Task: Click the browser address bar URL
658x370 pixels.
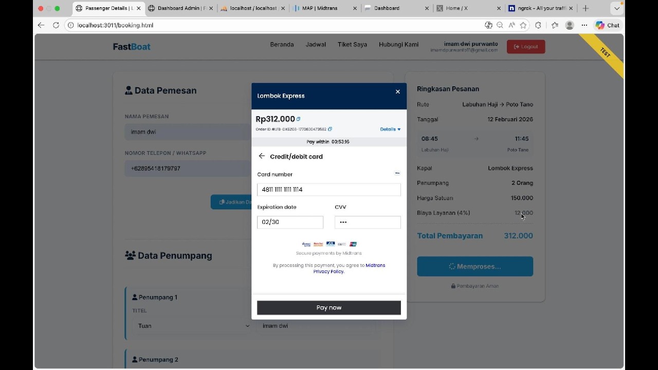Action: tap(115, 25)
